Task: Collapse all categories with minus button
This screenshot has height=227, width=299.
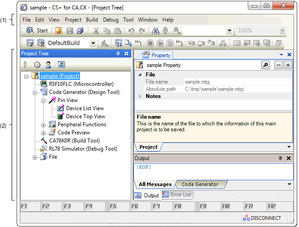Action: (279, 65)
